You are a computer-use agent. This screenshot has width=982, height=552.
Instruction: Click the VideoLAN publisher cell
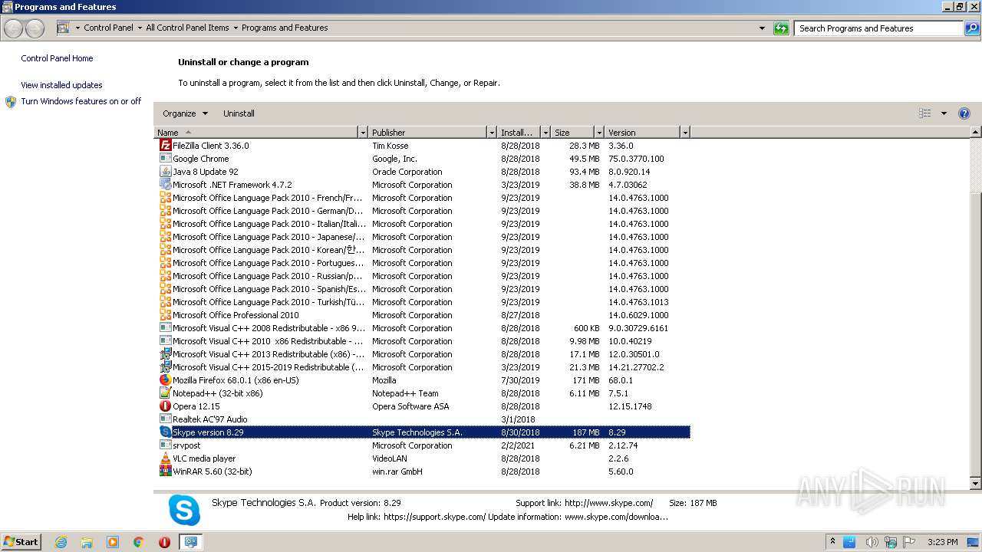pyautogui.click(x=390, y=458)
